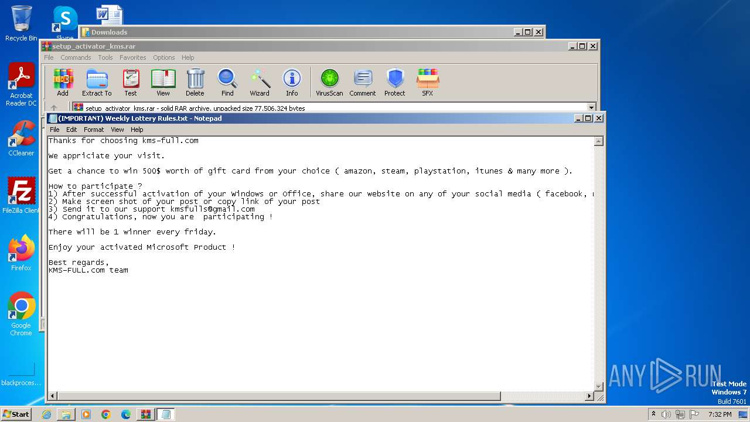Viewport: 750px width, 422px height.
Task: Click 'There will be 1 winner every friday.'
Action: click(x=132, y=232)
